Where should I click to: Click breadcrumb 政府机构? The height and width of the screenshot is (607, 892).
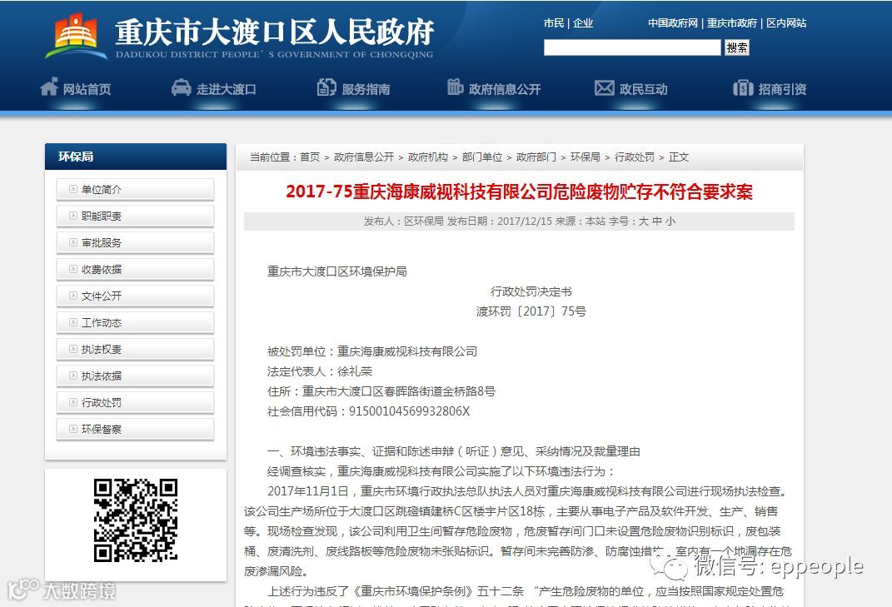tap(428, 157)
